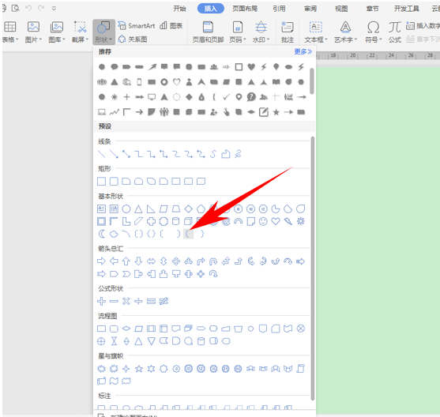440x417 pixels.
Task: Open the header and footer tool
Action: (208, 32)
